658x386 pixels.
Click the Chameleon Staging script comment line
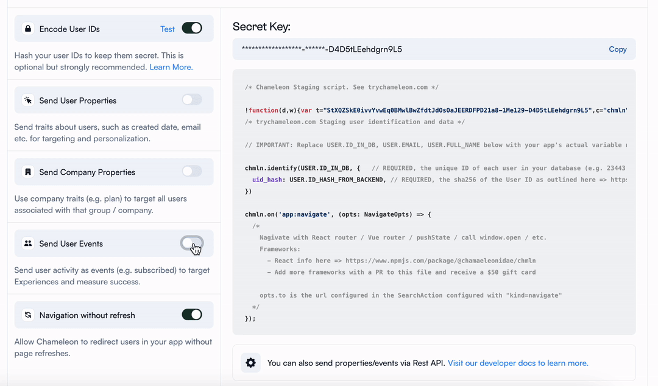tap(342, 87)
